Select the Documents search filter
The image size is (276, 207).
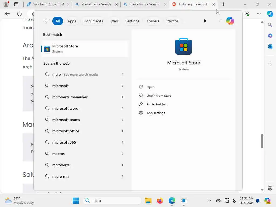pyautogui.click(x=93, y=21)
